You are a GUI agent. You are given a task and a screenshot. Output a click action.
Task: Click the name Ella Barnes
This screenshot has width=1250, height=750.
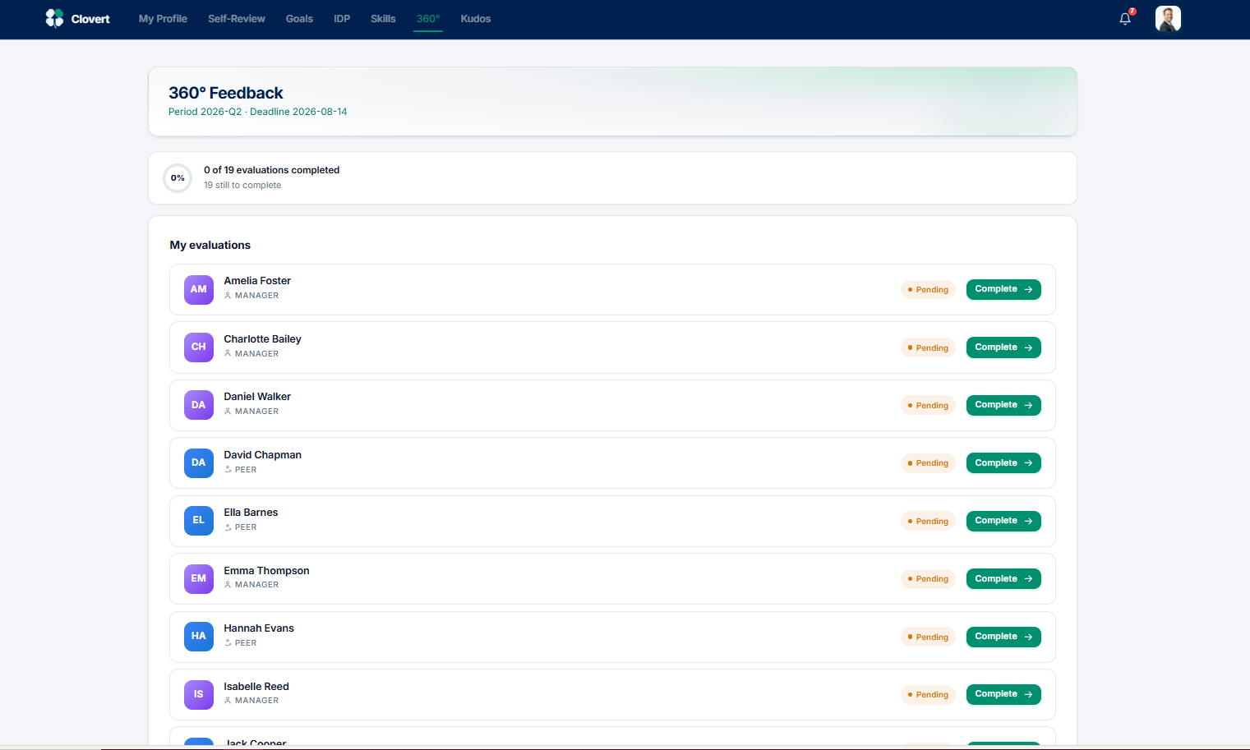click(x=251, y=513)
